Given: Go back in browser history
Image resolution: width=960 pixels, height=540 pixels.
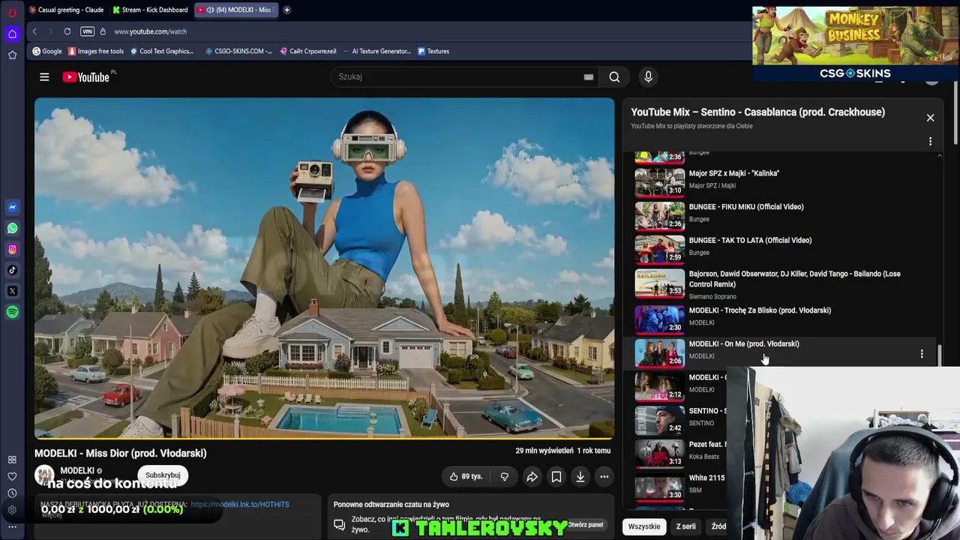Looking at the screenshot, I should click(34, 31).
